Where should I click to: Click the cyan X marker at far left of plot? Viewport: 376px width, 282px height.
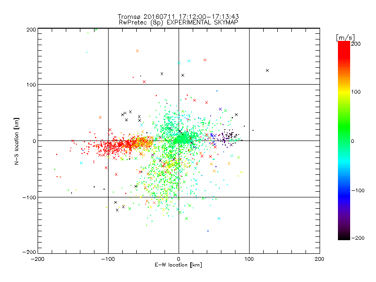(81, 163)
